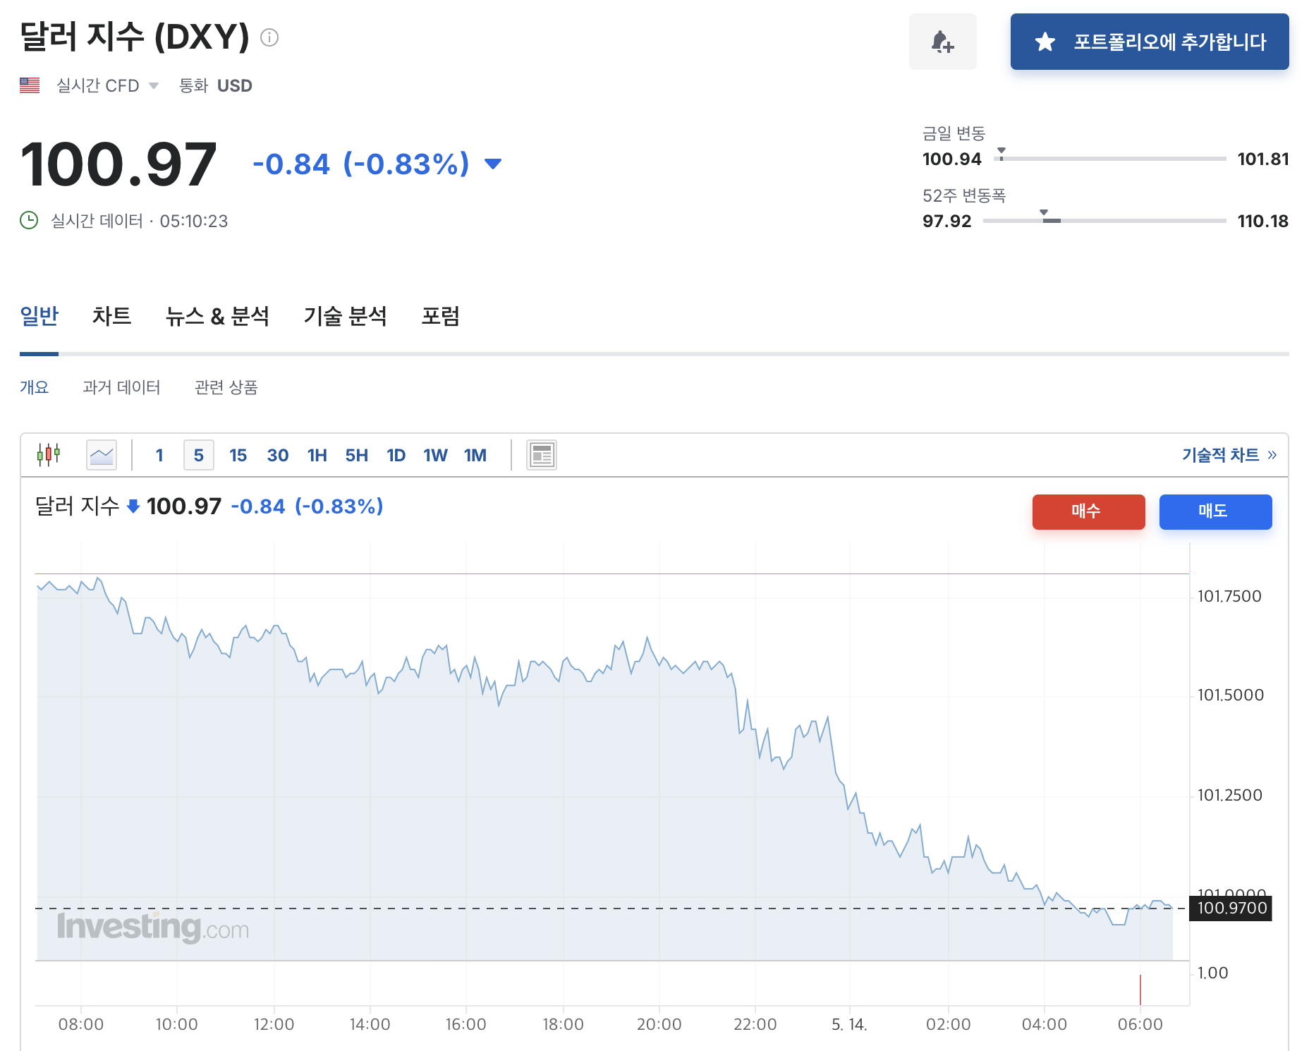Click the blue down arrow in chart header
Viewport: 1309px width, 1051px height.
click(133, 506)
